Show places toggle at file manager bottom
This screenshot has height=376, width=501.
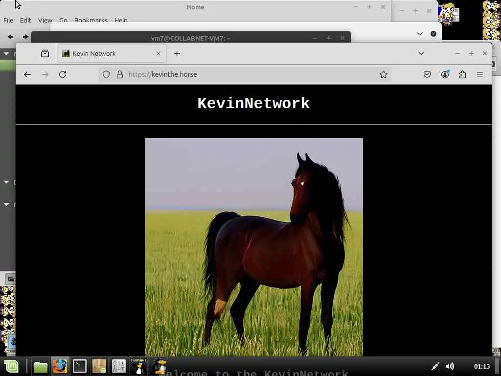pos(11,279)
